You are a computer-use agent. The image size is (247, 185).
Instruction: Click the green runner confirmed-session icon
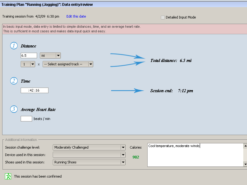click(8, 176)
